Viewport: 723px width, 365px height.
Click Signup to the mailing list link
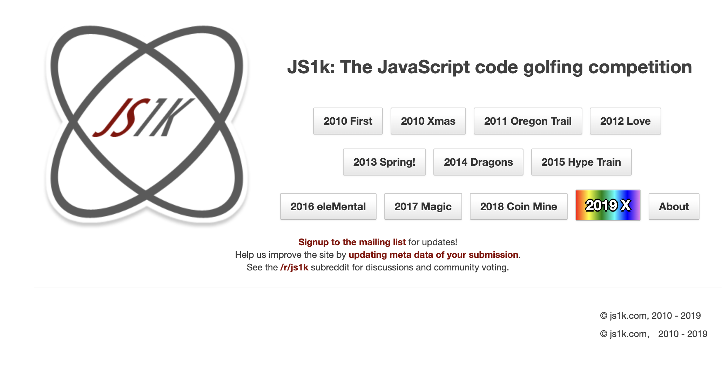352,242
